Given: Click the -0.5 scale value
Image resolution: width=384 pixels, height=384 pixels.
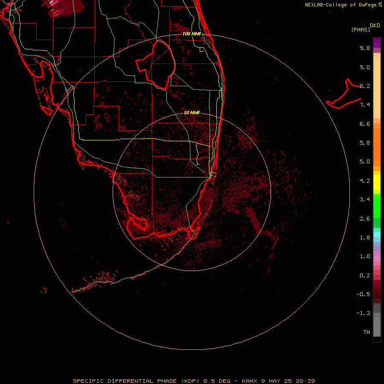Looking at the screenshot, I should [x=363, y=294].
